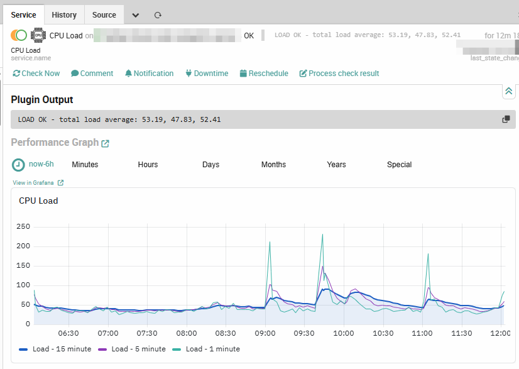Viewport: 519px width, 369px height.
Task: Switch to the Source tab
Action: click(x=104, y=15)
